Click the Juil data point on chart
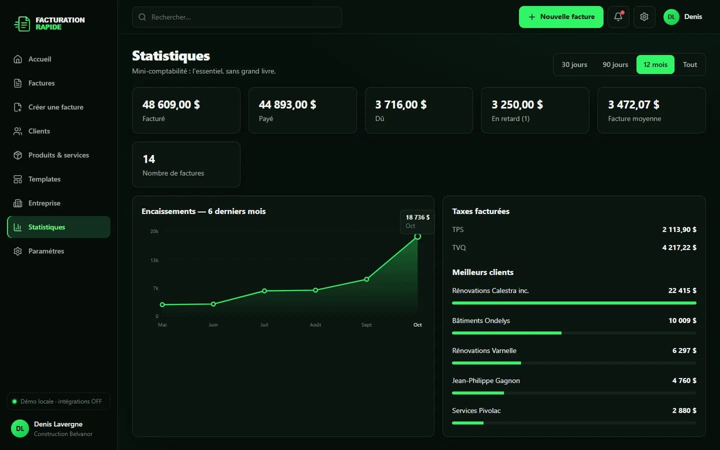 pyautogui.click(x=264, y=291)
